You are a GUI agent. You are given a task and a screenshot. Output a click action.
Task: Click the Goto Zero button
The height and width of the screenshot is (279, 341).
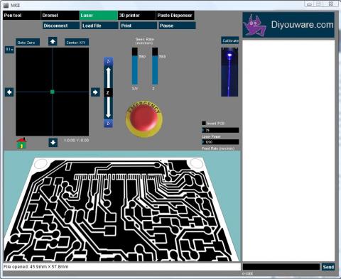(x=28, y=43)
